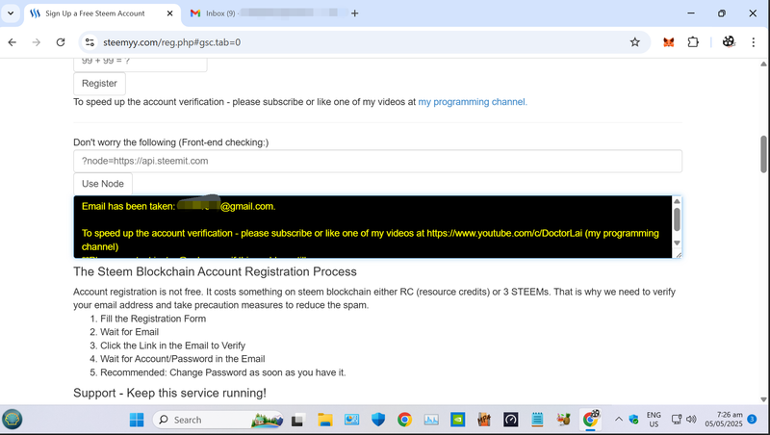The width and height of the screenshot is (770, 435).
Task: Go back to the previous page
Action: tap(13, 42)
